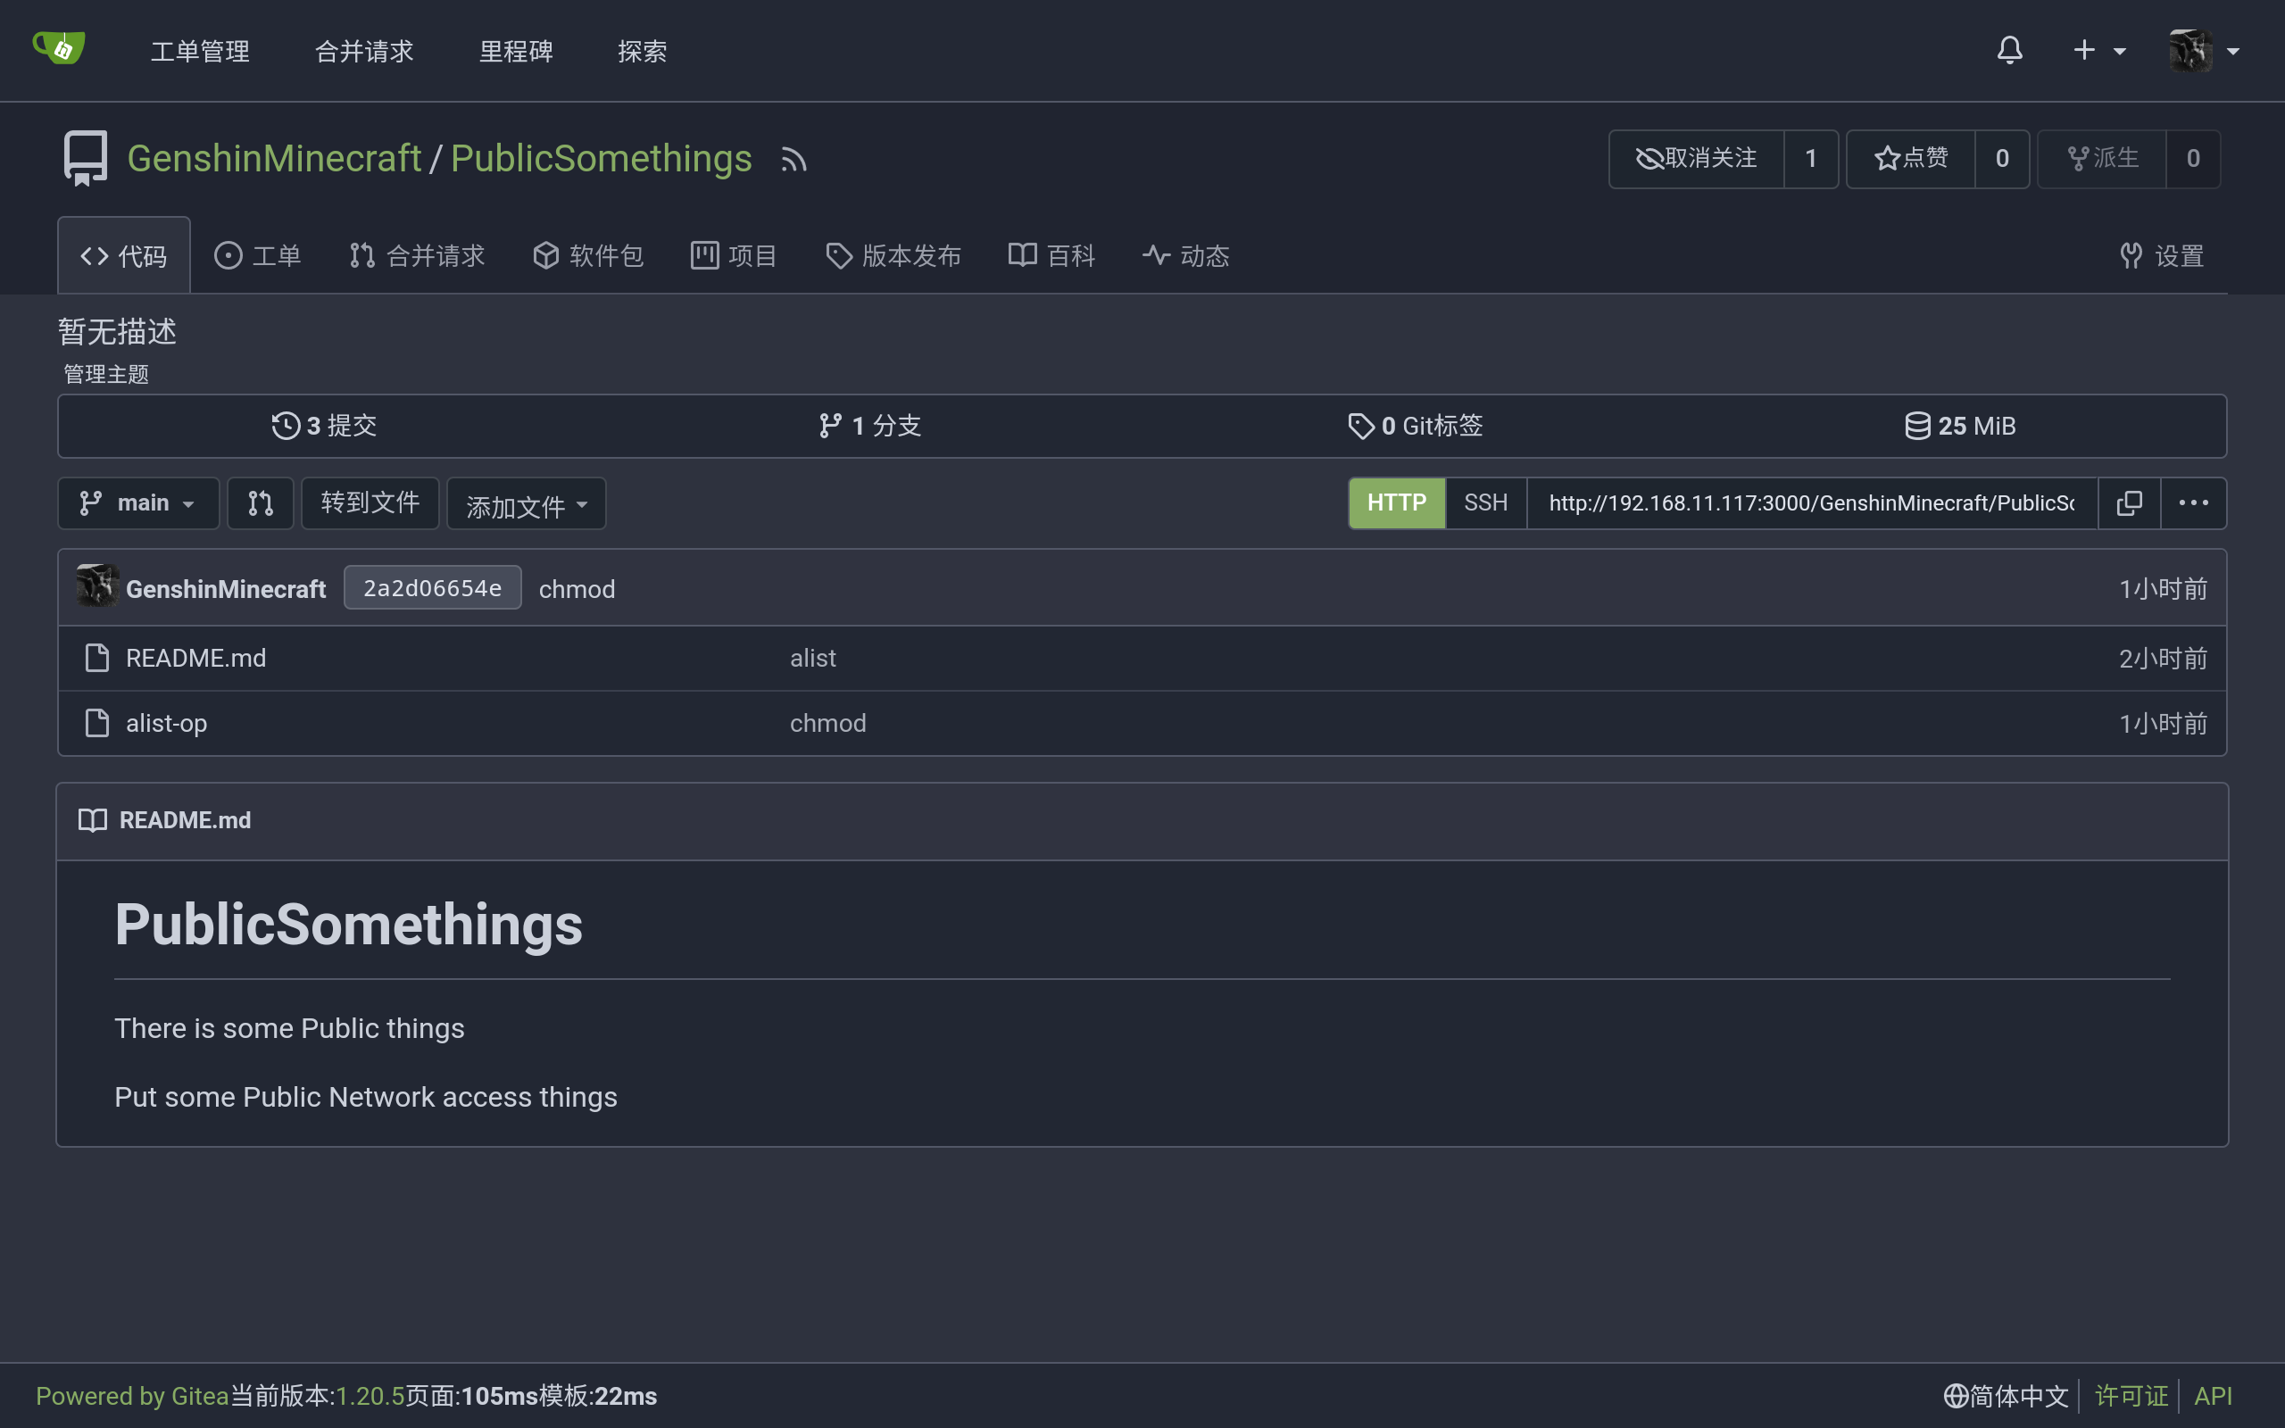View the 0 Git标签 tags list
Viewport: 2285px width, 1428px height.
click(x=1415, y=426)
